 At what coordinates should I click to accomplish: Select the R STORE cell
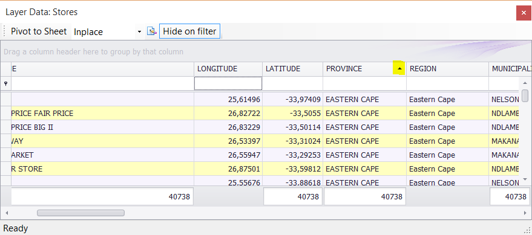pyautogui.click(x=102, y=169)
